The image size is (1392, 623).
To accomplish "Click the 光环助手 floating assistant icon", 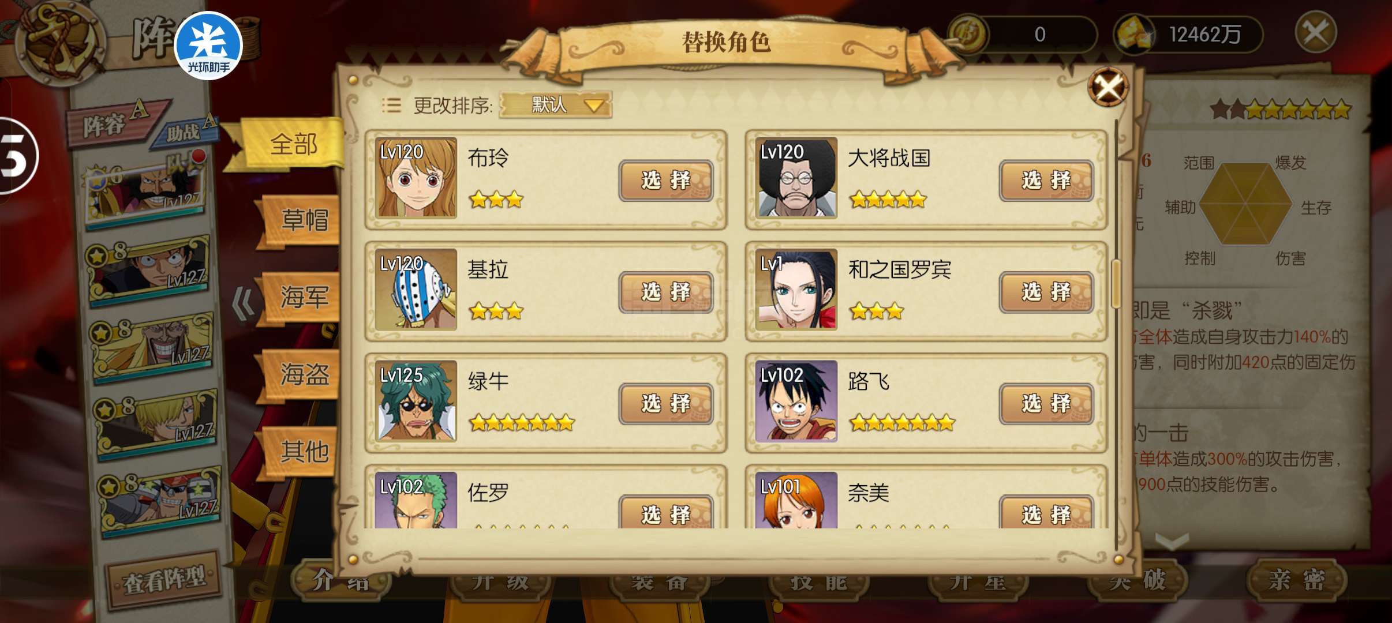I will point(208,46).
